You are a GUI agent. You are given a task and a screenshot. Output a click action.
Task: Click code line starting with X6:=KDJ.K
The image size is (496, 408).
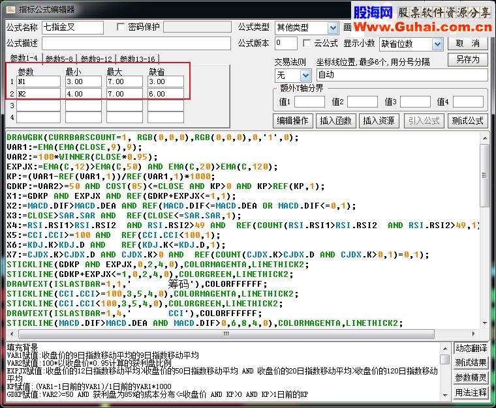tap(116, 245)
